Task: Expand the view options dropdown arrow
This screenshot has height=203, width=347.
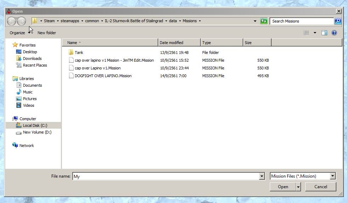Action: click(x=315, y=33)
